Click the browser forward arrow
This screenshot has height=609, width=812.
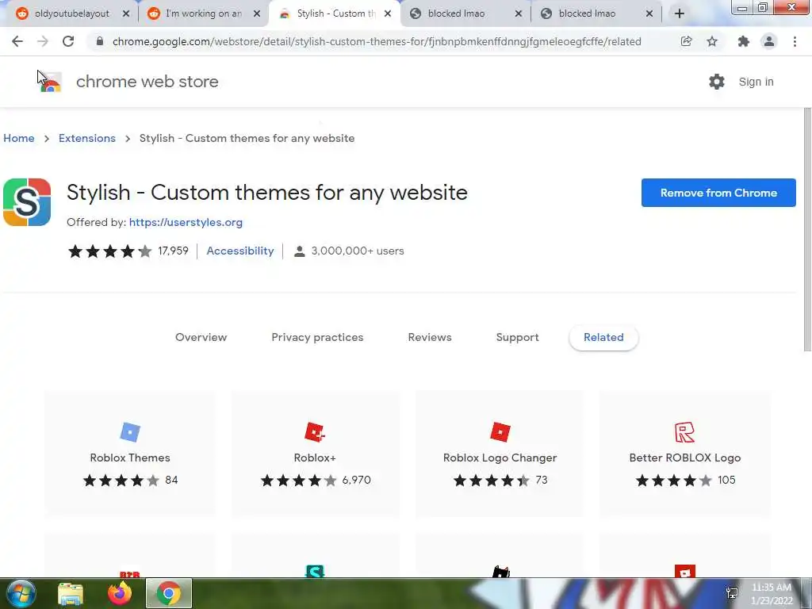[x=43, y=41]
